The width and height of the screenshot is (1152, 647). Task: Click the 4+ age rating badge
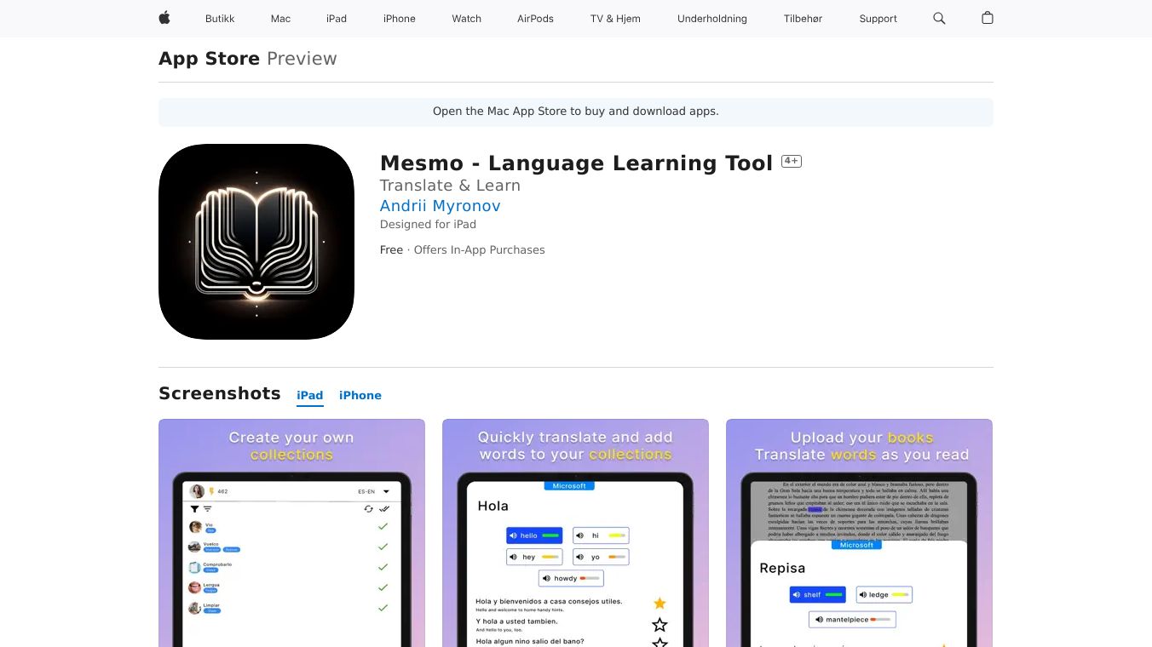click(x=792, y=161)
